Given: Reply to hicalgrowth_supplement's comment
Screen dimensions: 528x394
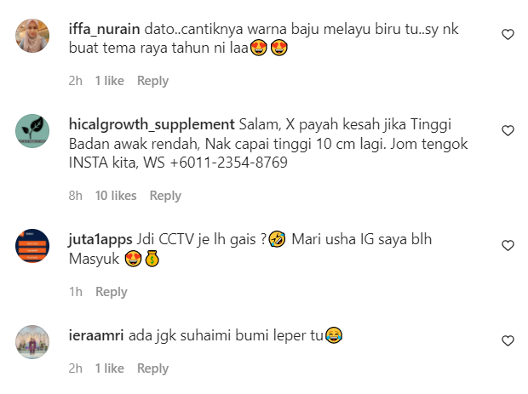Looking at the screenshot, I should pyautogui.click(x=165, y=196).
